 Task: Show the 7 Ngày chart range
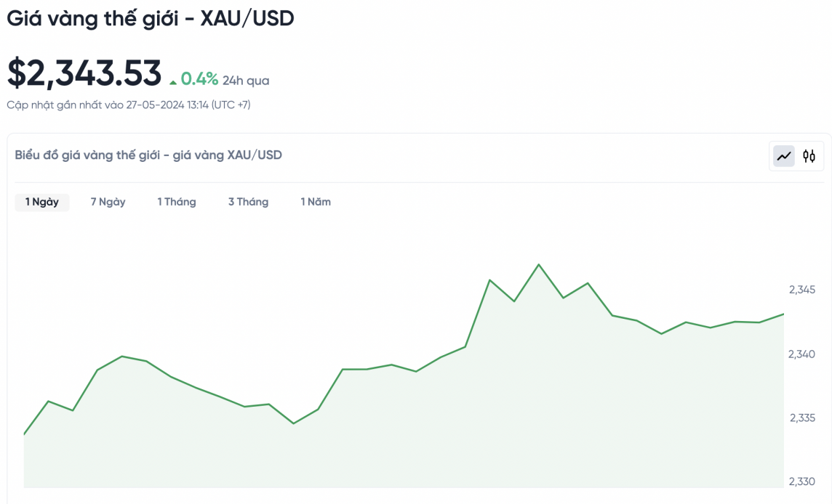108,202
